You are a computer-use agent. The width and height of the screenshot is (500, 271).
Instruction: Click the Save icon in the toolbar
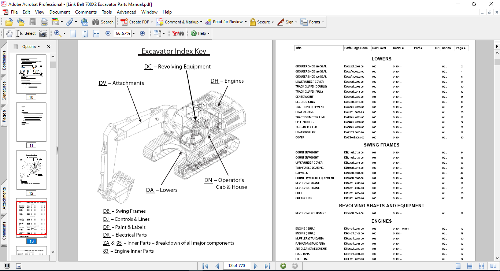pyautogui.click(x=33, y=22)
